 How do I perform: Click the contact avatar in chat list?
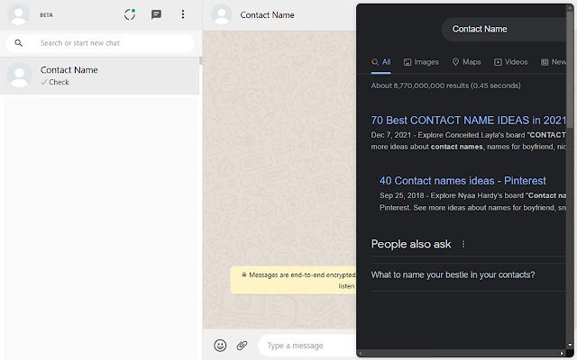[x=19, y=76]
